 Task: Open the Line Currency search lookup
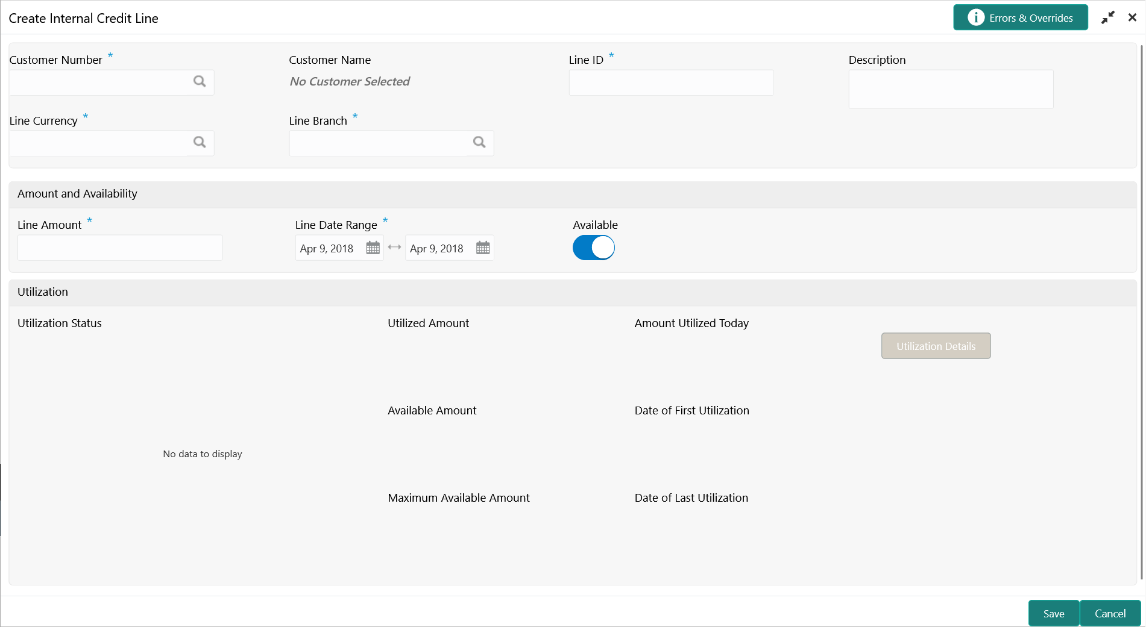coord(200,142)
